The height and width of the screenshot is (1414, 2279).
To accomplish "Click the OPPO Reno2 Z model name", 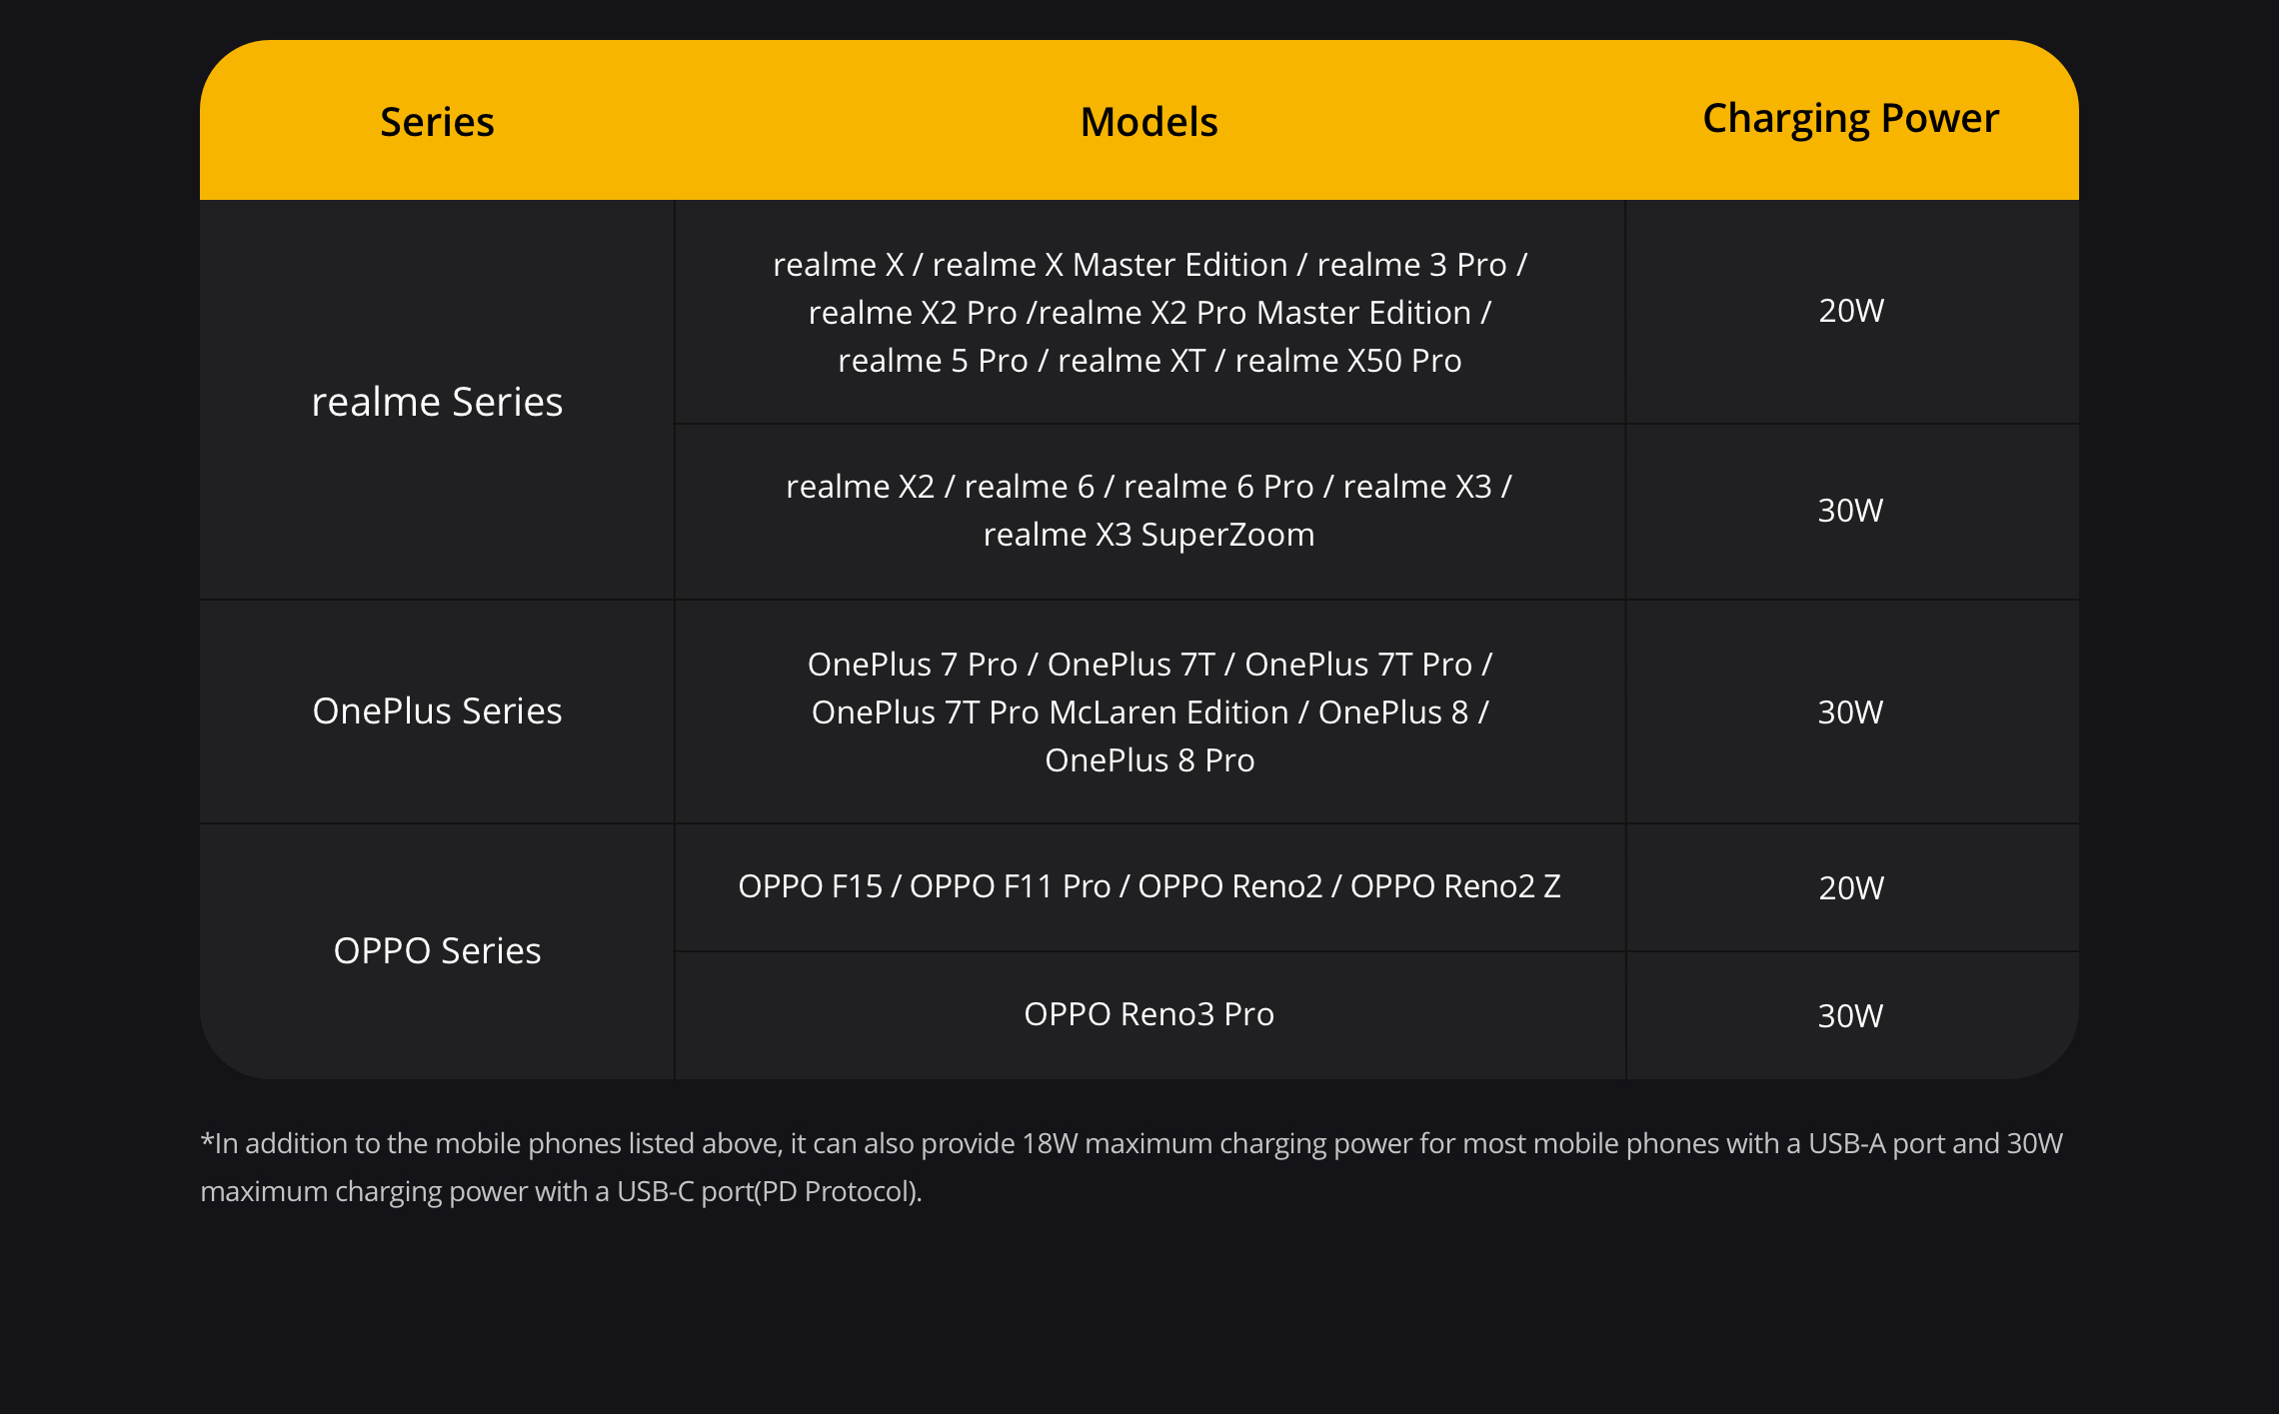I will (1454, 886).
